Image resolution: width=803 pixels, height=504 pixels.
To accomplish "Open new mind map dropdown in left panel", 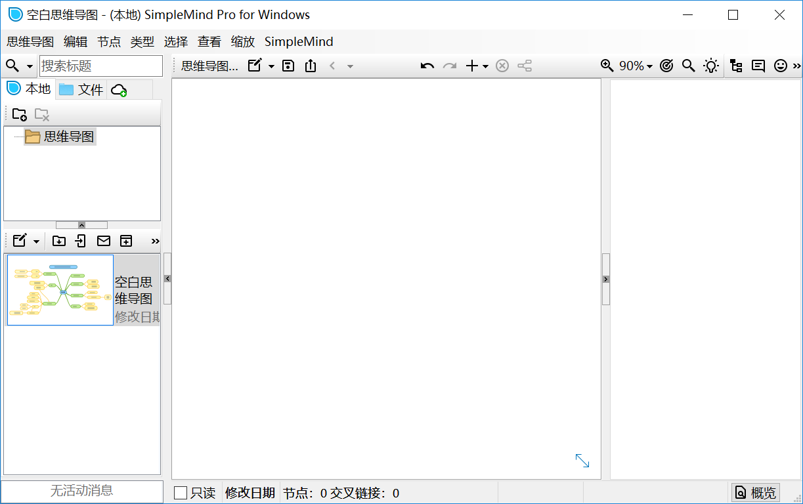I will (x=36, y=241).
